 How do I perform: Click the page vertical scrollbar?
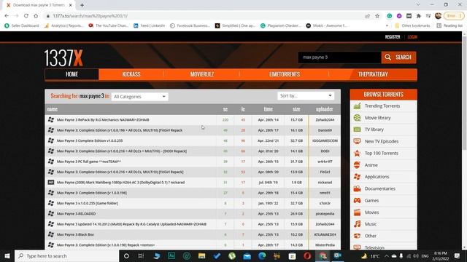click(464, 94)
